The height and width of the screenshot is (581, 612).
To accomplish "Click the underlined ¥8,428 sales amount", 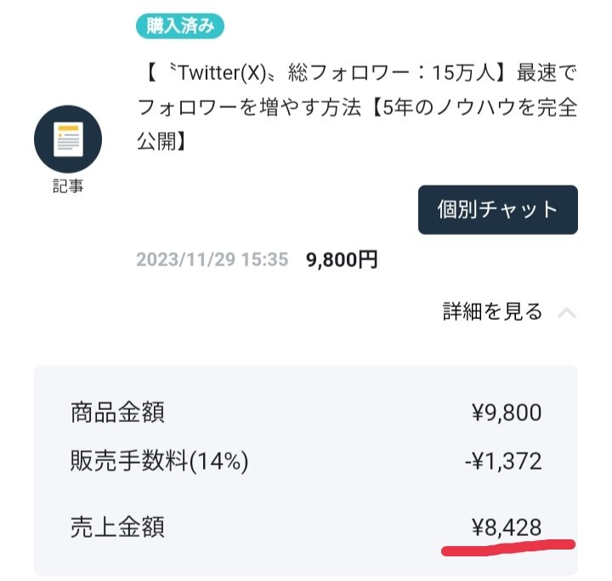I will (x=507, y=527).
